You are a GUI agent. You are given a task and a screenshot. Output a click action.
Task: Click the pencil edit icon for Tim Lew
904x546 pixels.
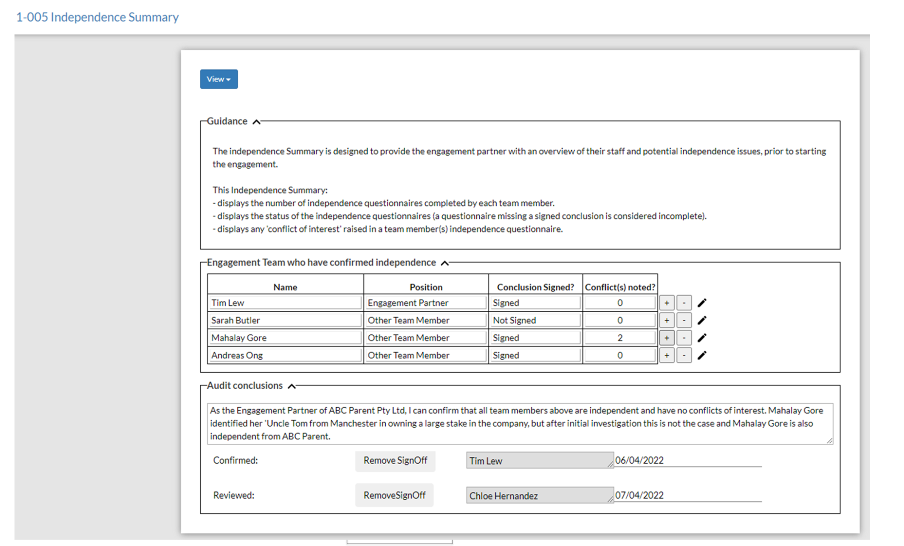(x=702, y=303)
